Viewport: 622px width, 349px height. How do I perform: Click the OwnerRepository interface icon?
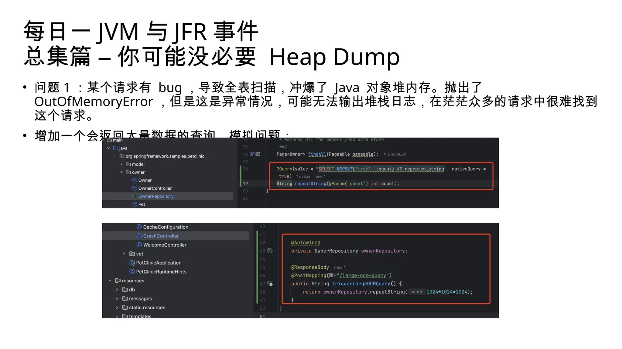click(135, 196)
